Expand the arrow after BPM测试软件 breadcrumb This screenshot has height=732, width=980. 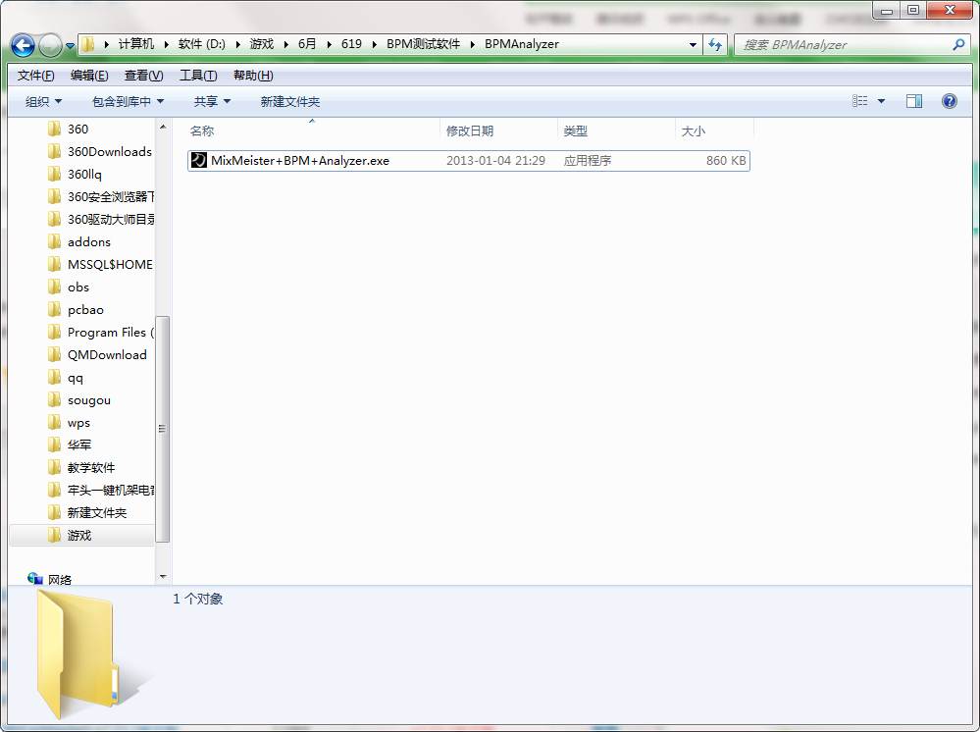click(473, 44)
